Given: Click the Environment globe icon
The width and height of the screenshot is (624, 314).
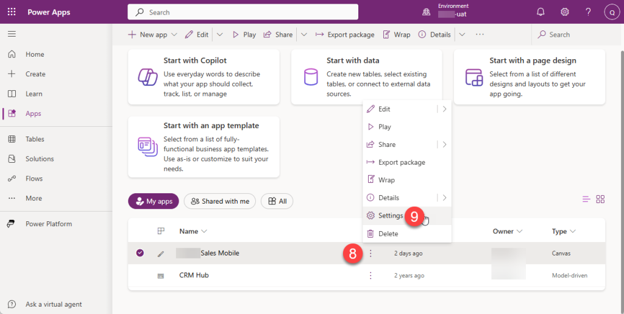Looking at the screenshot, I should tap(426, 12).
